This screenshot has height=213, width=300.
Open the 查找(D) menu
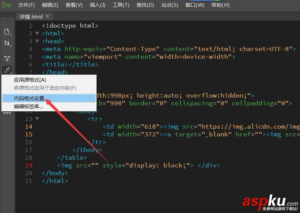145,5
